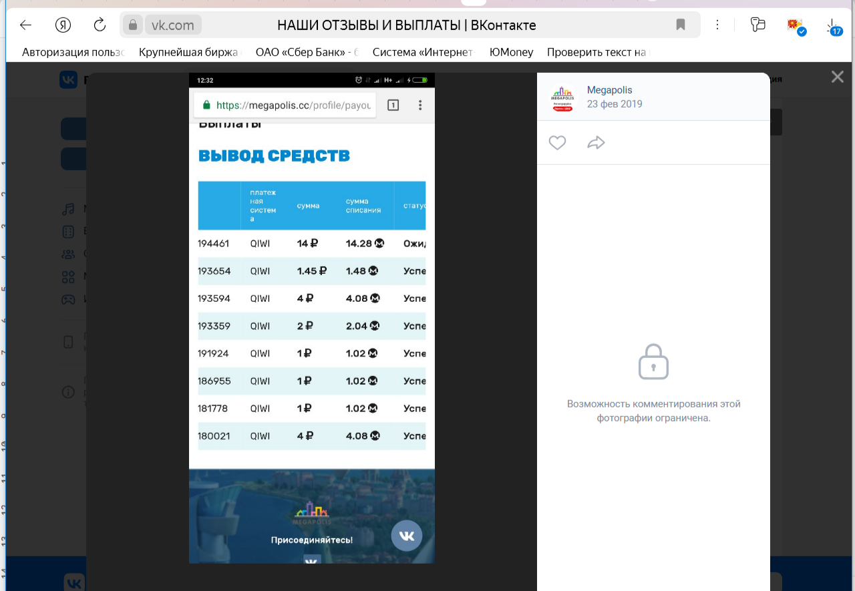Click payout ID 193594
This screenshot has height=591, width=855.
214,299
